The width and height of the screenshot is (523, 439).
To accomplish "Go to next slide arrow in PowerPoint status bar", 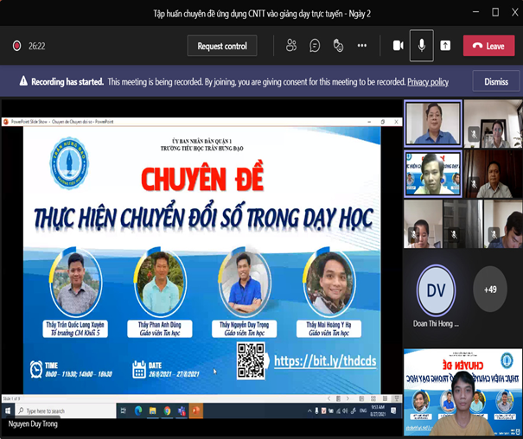I will point(348,398).
